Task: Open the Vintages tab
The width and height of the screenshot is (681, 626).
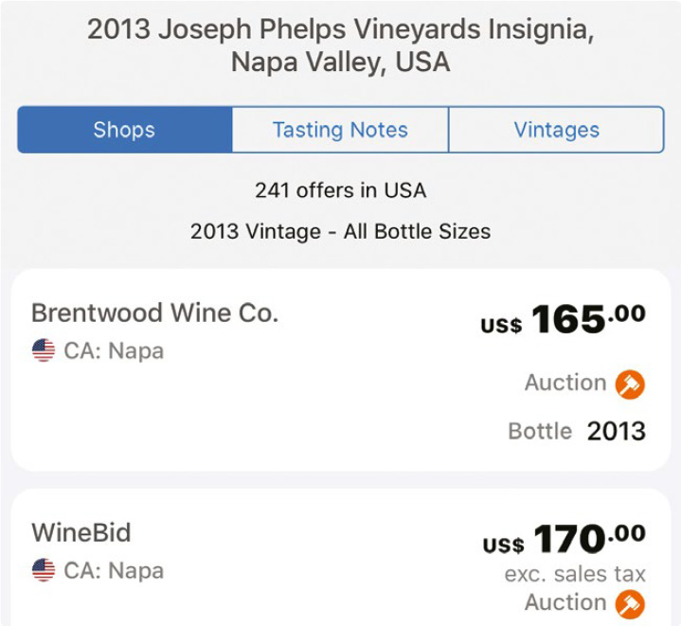Action: [556, 130]
